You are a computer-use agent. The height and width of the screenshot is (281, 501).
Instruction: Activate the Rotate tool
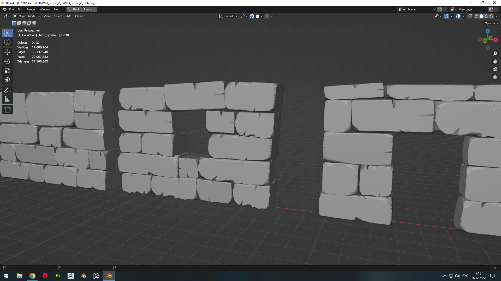click(7, 61)
